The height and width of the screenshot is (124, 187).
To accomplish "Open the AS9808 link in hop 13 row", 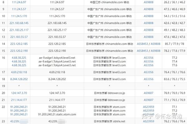I will point(148,37).
